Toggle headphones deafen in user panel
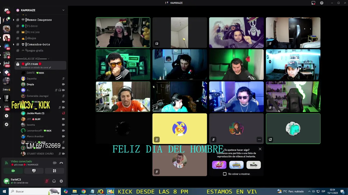Image resolution: width=348 pixels, height=195 pixels. click(x=54, y=181)
